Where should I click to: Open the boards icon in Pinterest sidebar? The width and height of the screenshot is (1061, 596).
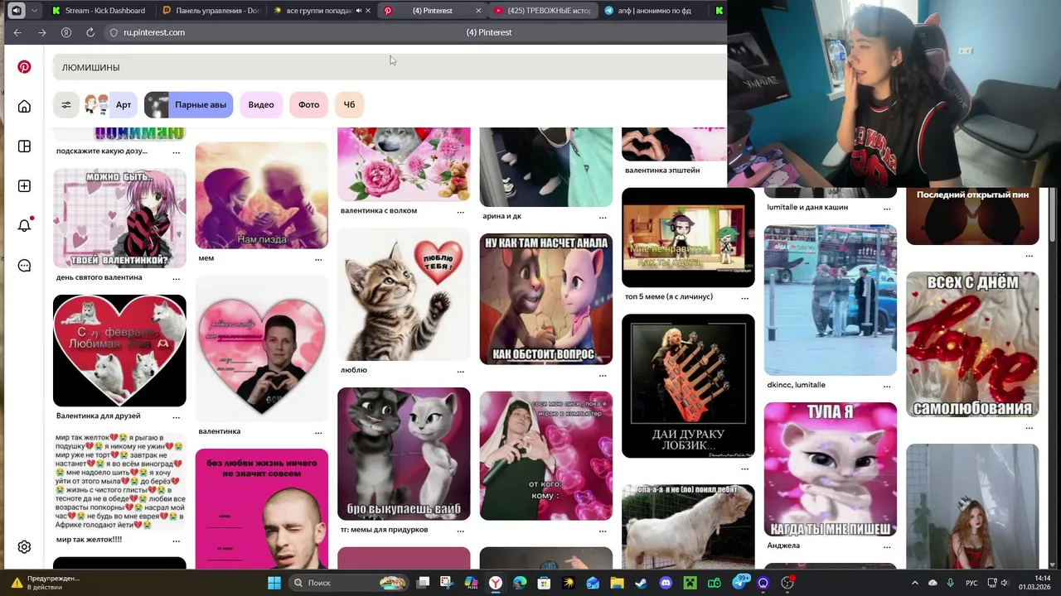(x=24, y=147)
